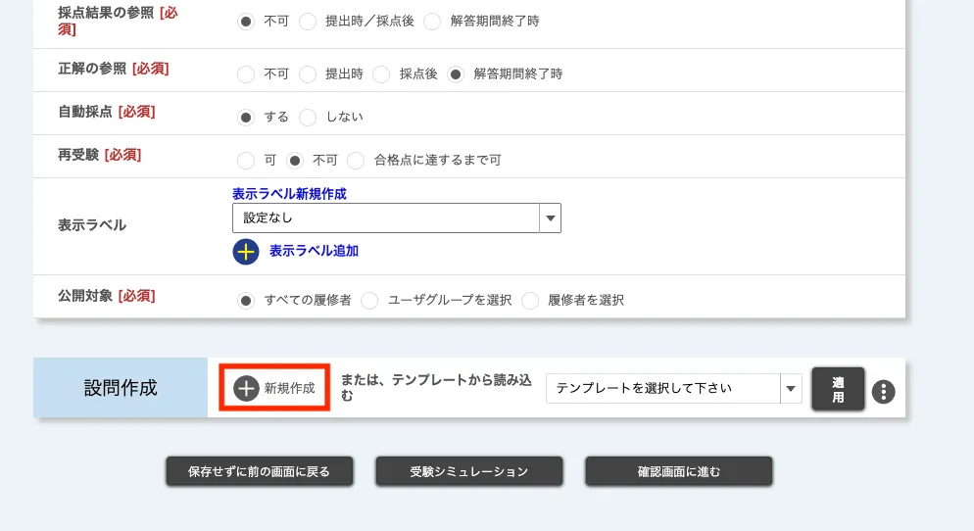Select 解答期間終了時 for 採点結果の参照
Viewport: 974px width, 531px height.
(432, 21)
